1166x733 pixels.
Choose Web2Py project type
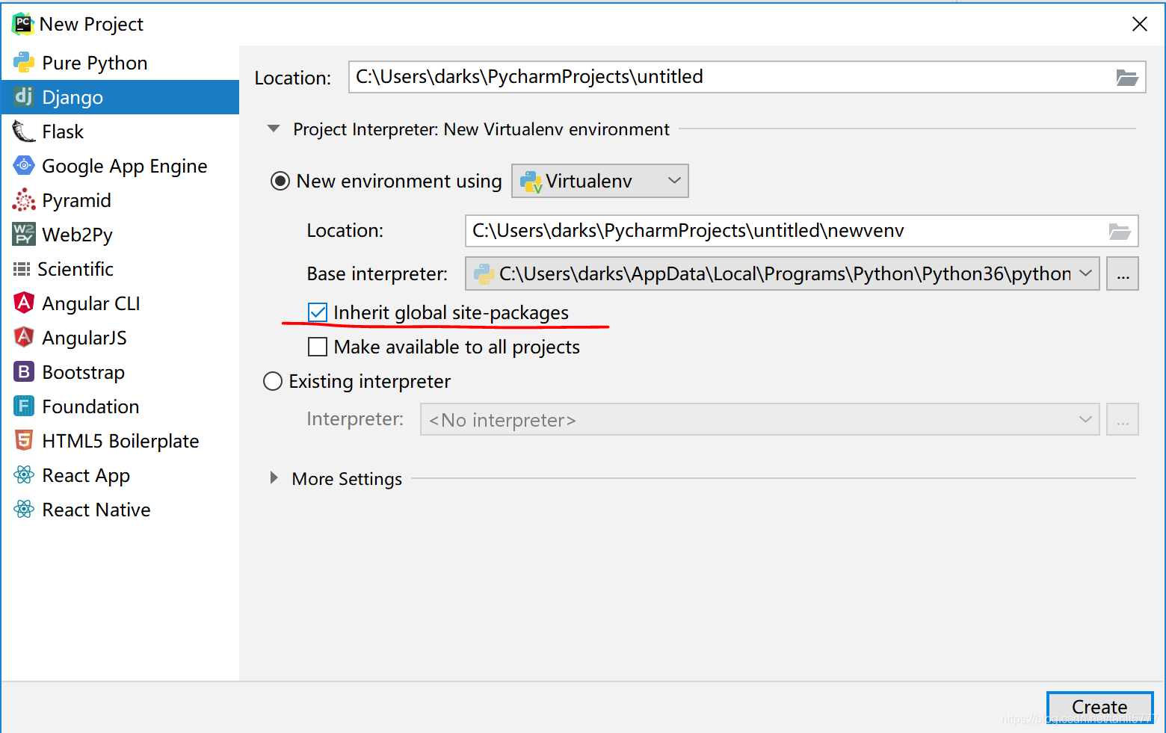(120, 235)
